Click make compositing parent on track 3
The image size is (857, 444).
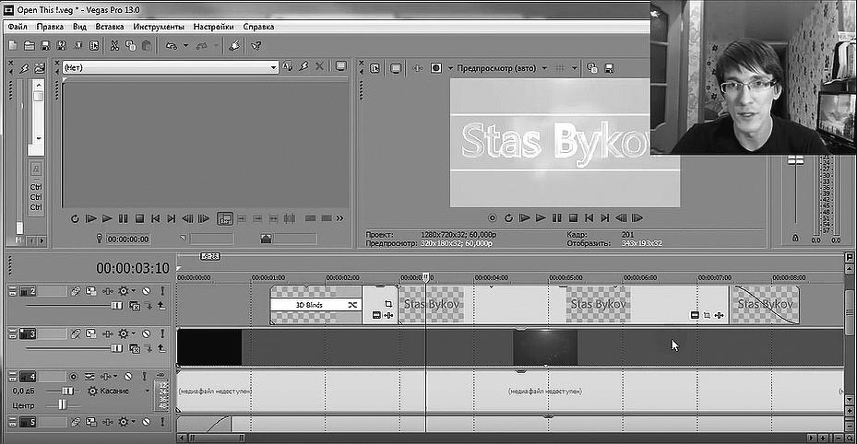pyautogui.click(x=161, y=348)
